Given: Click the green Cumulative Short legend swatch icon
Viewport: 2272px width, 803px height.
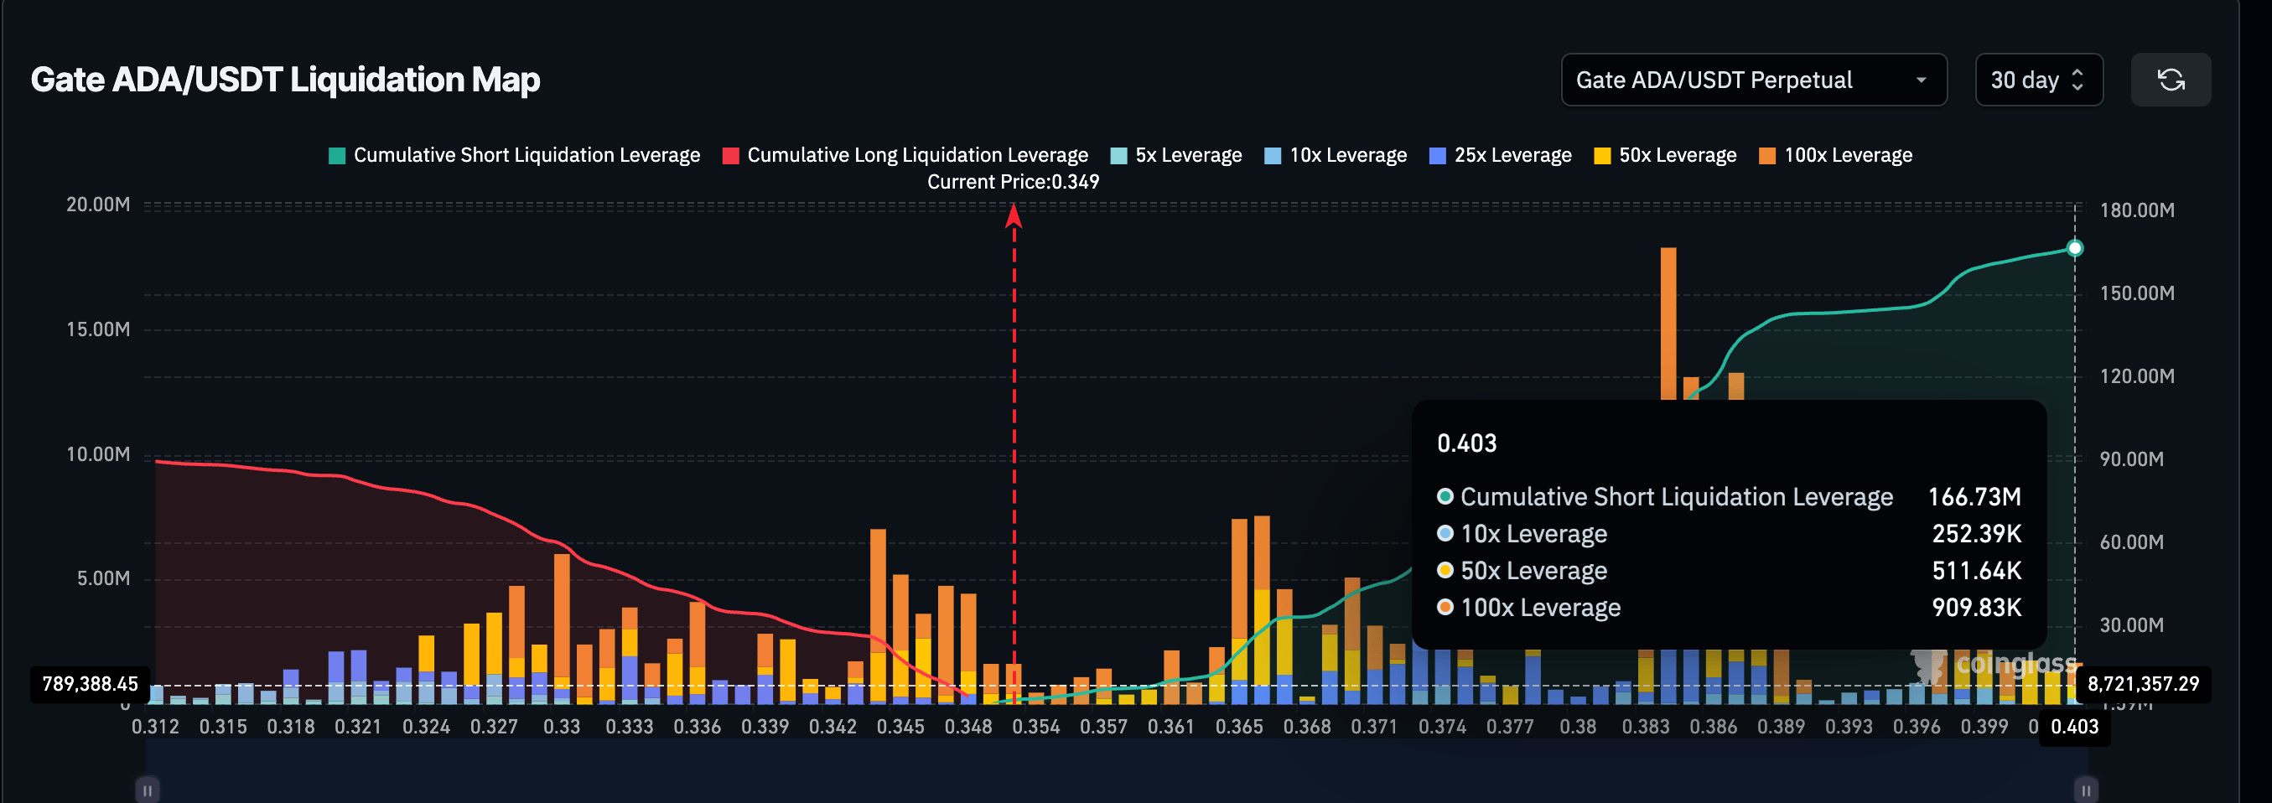Looking at the screenshot, I should click(x=336, y=154).
